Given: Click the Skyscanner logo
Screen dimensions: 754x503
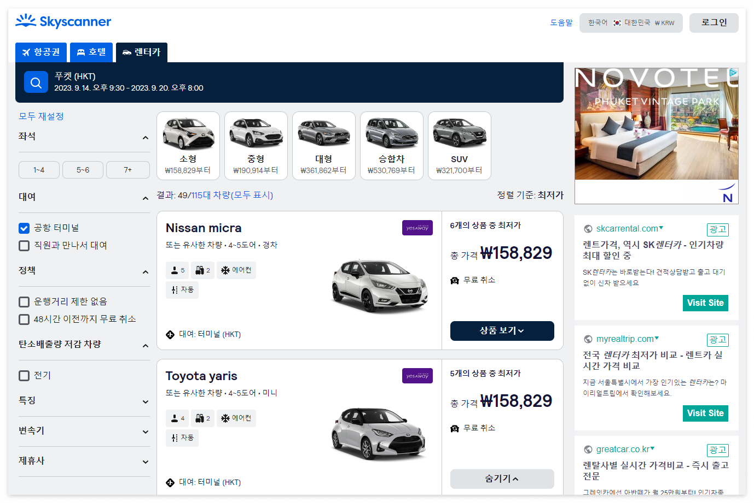Looking at the screenshot, I should pos(63,22).
